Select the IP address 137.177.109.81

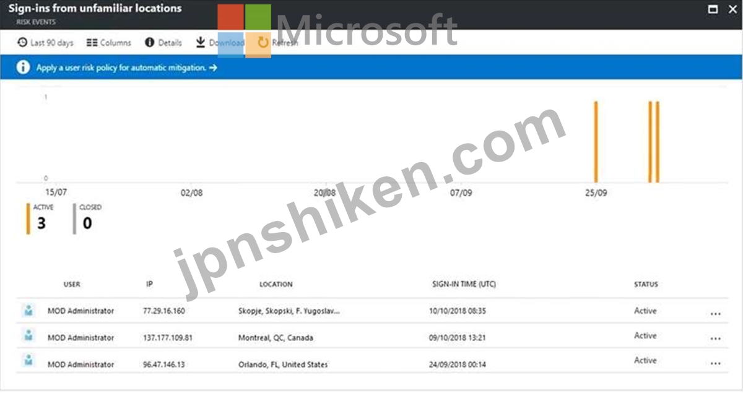pyautogui.click(x=167, y=338)
